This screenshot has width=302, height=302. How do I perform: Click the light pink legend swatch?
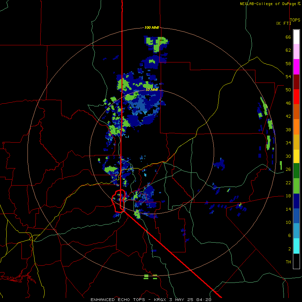296,51
